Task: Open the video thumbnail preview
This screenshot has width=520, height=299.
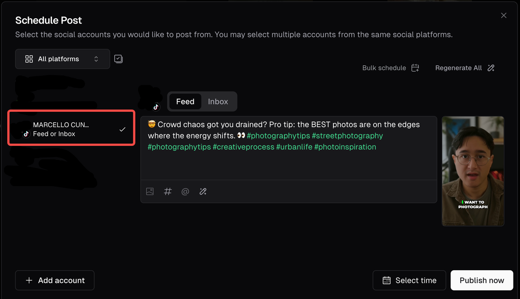Action: [x=473, y=171]
